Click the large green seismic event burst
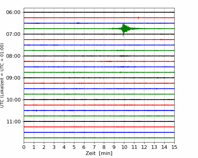This screenshot has width=198, height=158. 124,29
